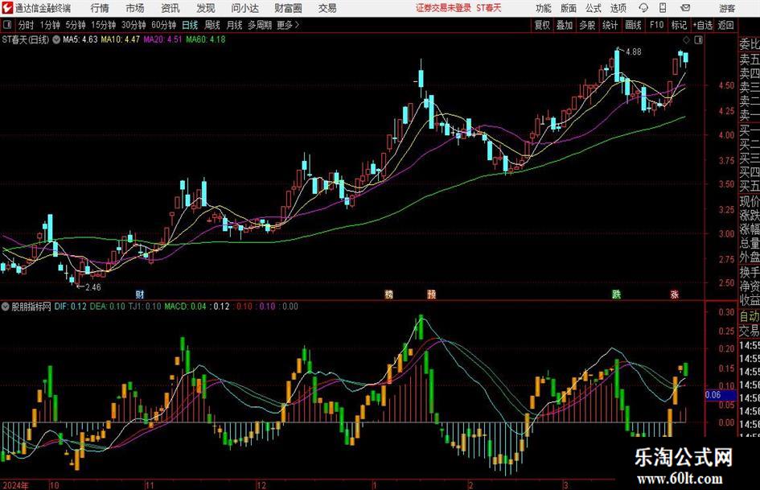Open the 公式 menu
Image resolution: width=760 pixels, height=490 pixels.
click(594, 8)
